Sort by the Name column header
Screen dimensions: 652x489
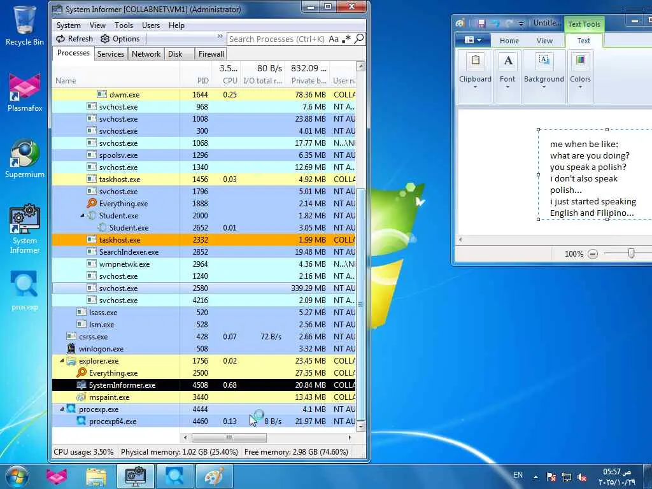point(116,81)
